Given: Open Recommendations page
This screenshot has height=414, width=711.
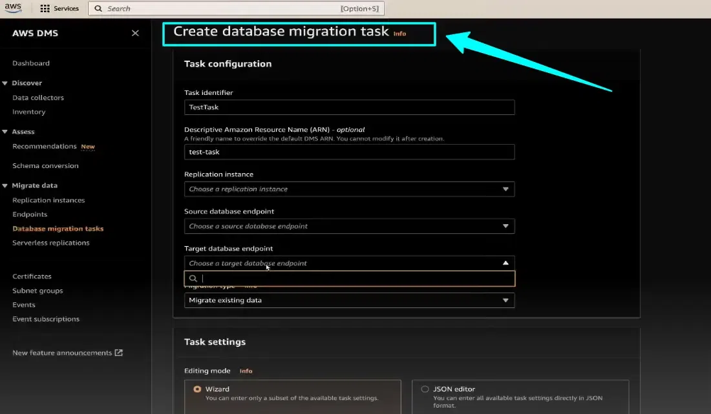Looking at the screenshot, I should [x=45, y=147].
